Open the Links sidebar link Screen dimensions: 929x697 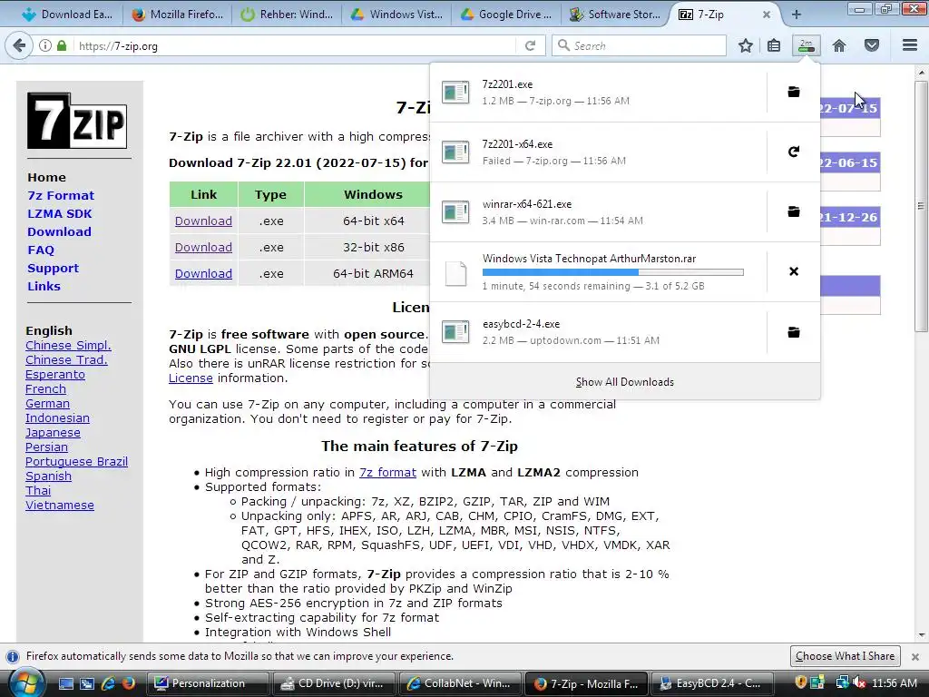click(44, 286)
